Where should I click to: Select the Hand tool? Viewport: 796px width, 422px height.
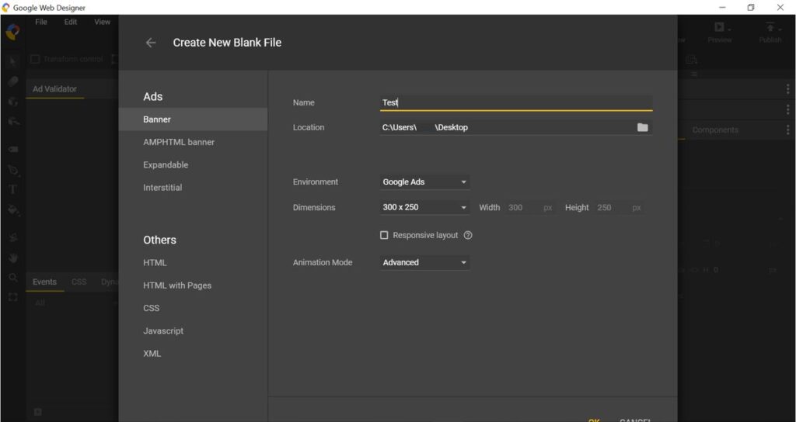click(x=13, y=258)
